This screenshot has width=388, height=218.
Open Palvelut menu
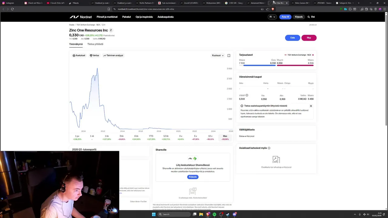click(126, 17)
